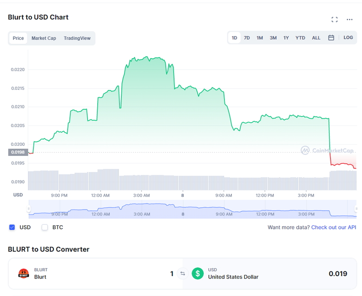Switch to the Market Cap tab
The image size is (362, 296).
click(44, 38)
